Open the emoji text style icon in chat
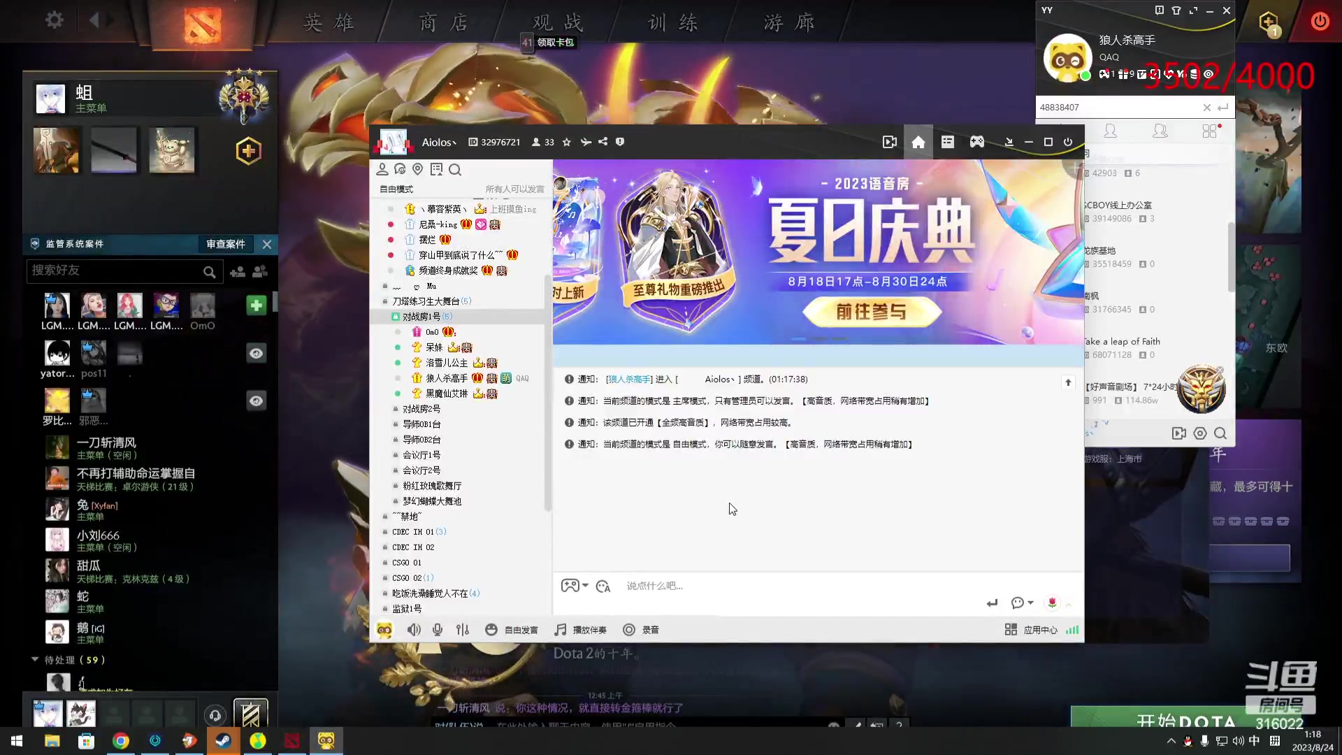1342x755 pixels. (x=603, y=586)
